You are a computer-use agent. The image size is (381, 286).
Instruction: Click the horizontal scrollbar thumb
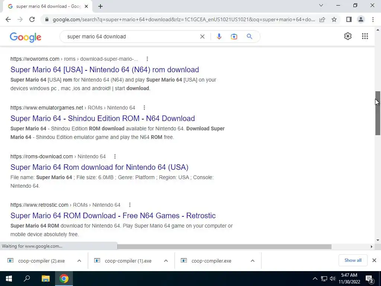pyautogui.click(x=224, y=247)
